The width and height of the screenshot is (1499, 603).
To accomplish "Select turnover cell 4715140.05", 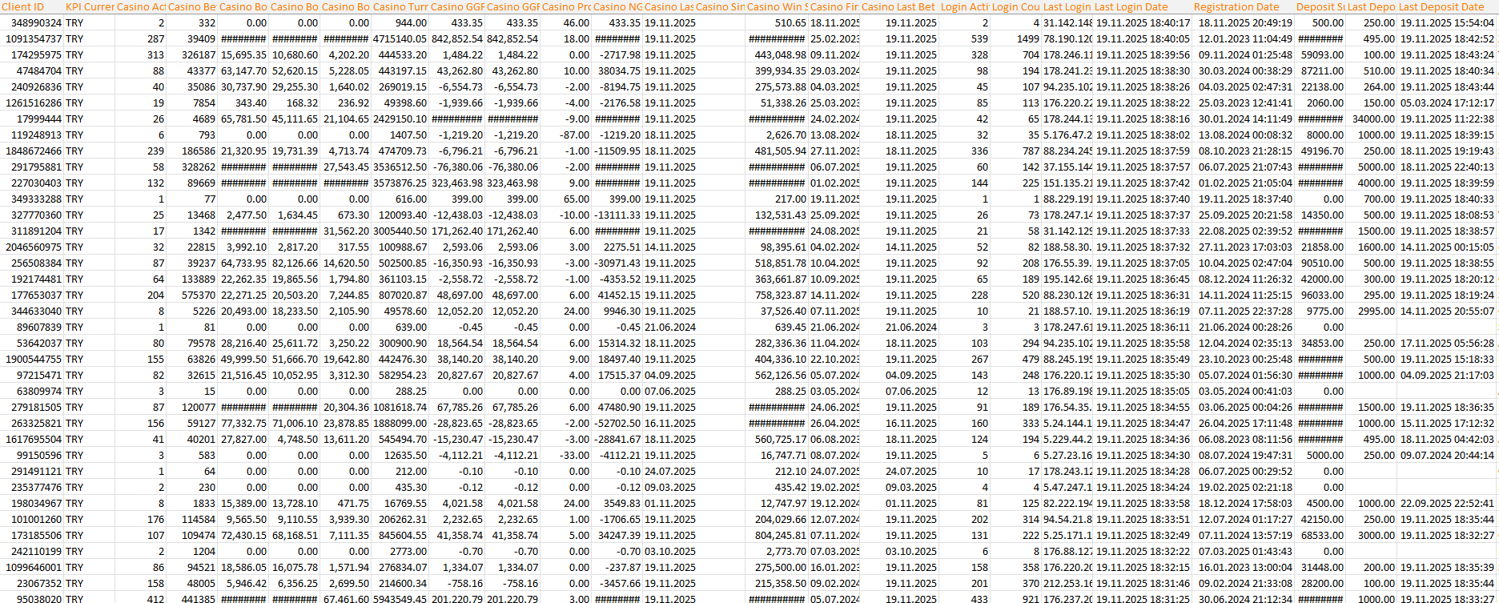I will pos(400,38).
